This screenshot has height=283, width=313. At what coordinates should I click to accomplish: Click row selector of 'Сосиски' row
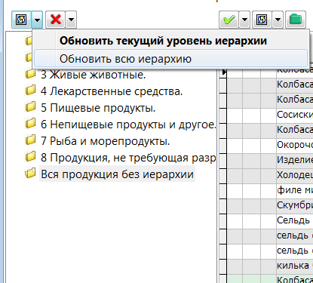point(223,115)
